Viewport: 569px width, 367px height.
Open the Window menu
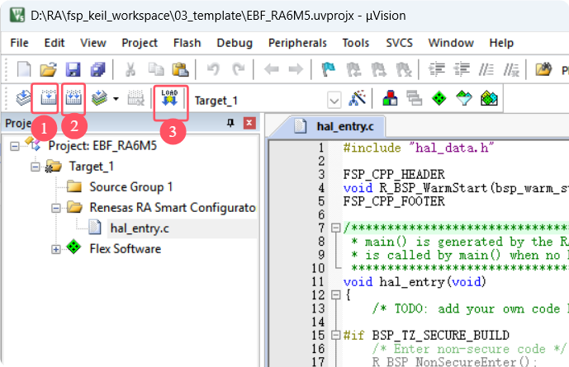(451, 43)
